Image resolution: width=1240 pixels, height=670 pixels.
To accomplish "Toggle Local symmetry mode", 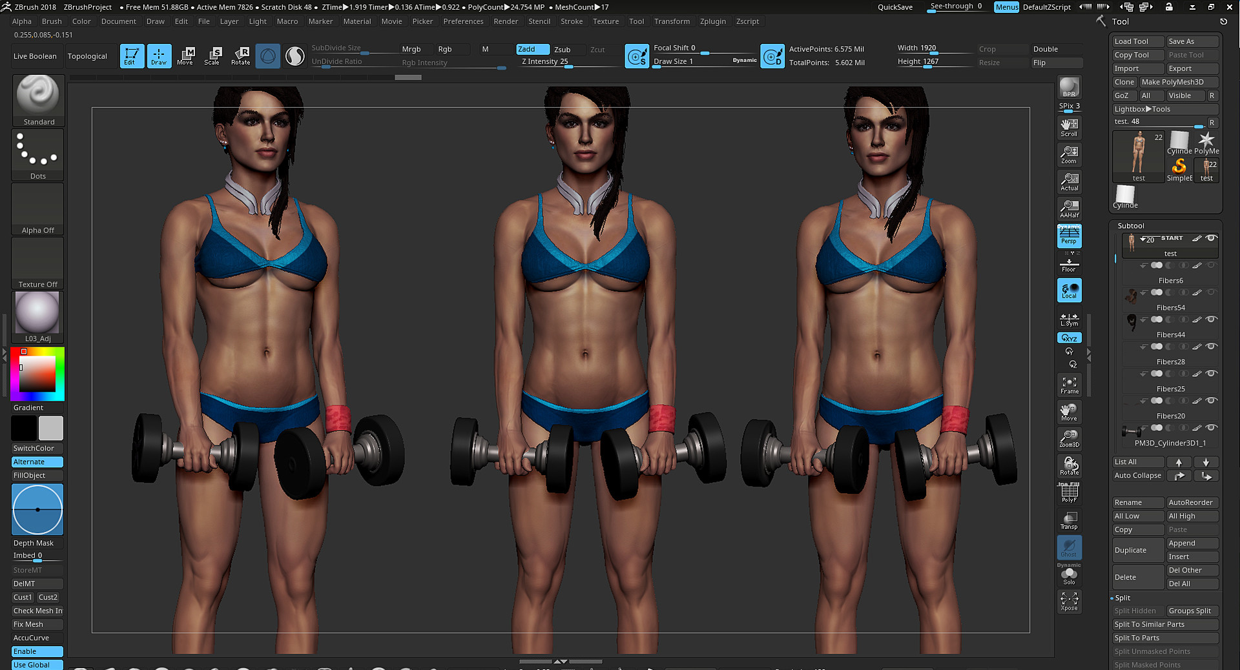I will (x=1069, y=290).
